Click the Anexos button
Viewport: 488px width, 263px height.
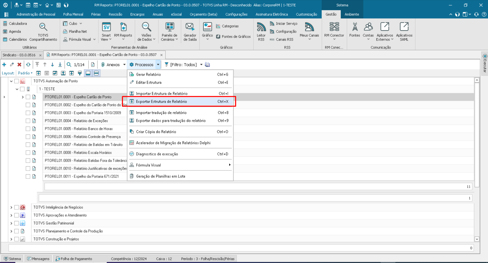pyautogui.click(x=111, y=65)
